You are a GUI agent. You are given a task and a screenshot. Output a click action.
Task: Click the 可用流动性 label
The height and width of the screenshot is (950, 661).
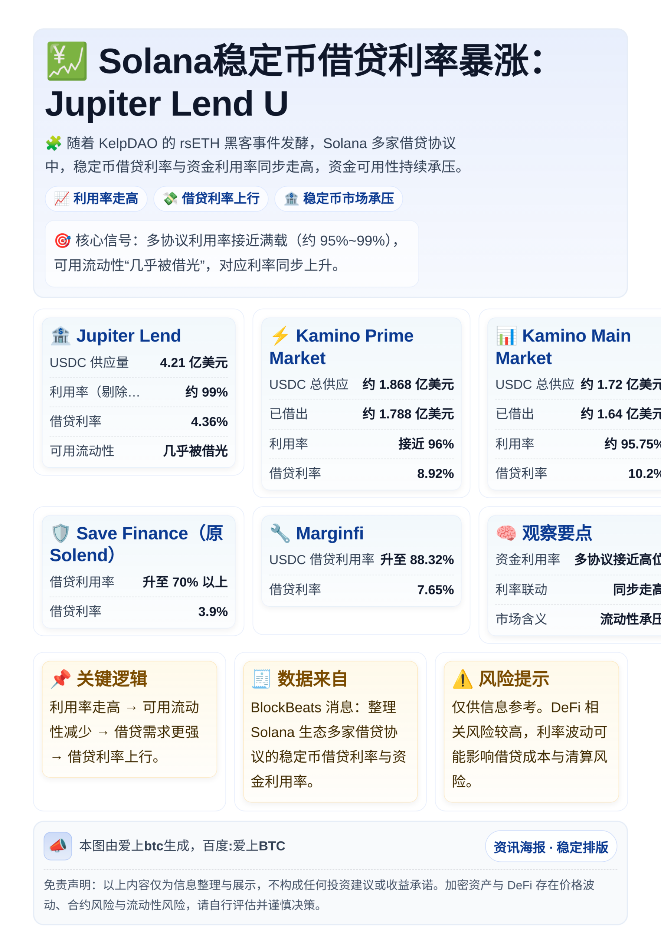tap(82, 451)
